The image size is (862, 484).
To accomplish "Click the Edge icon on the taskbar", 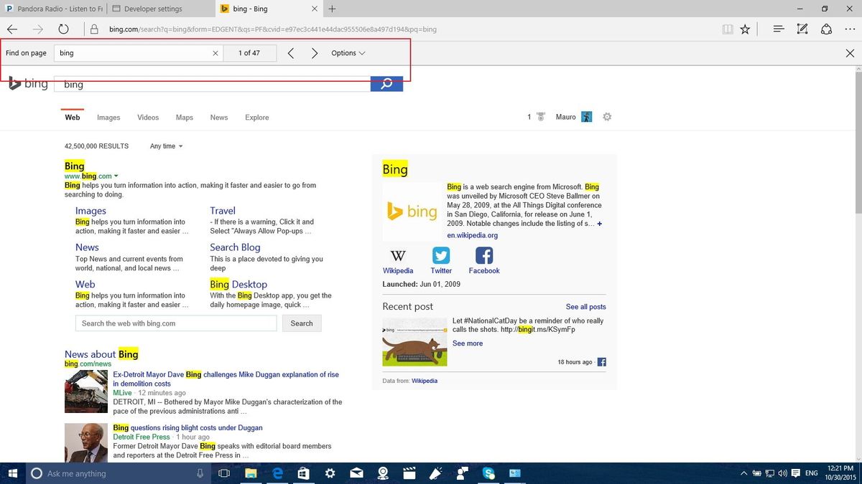I will [277, 473].
